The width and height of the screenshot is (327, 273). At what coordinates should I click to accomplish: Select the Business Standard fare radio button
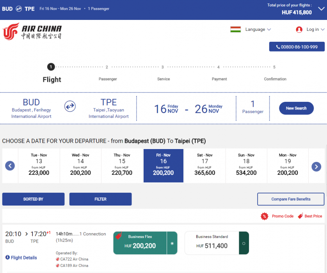pos(244,243)
